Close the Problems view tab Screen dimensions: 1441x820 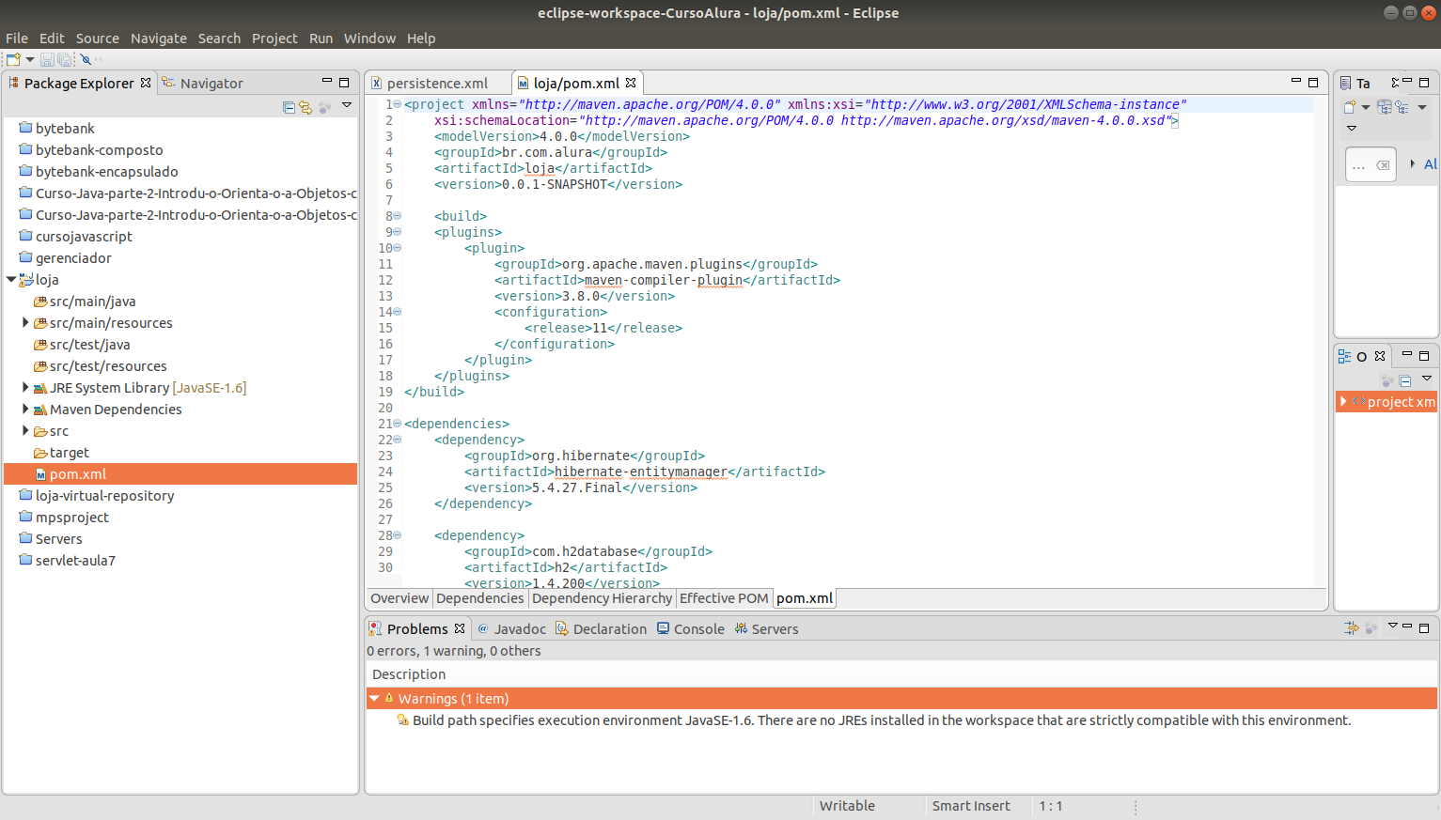(x=460, y=628)
